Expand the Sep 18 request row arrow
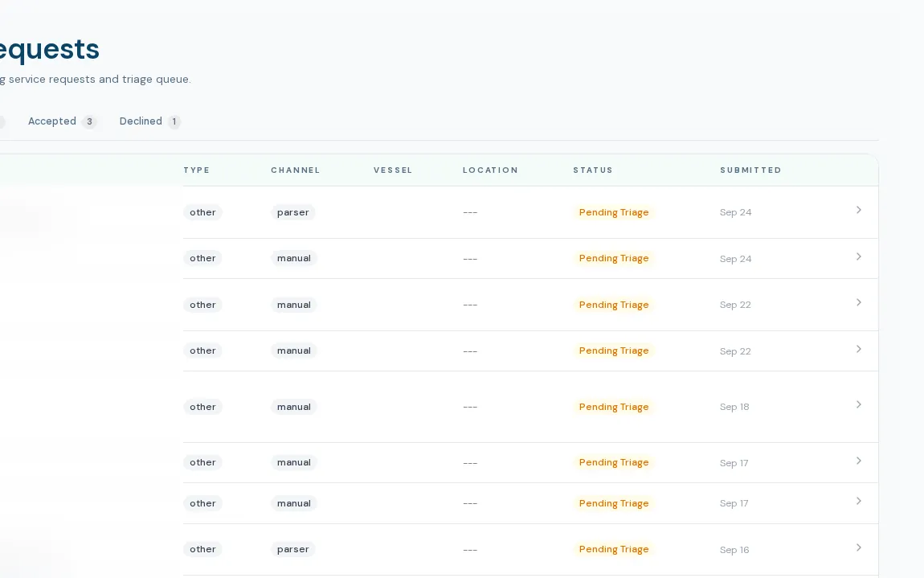This screenshot has width=924, height=578. [859, 404]
